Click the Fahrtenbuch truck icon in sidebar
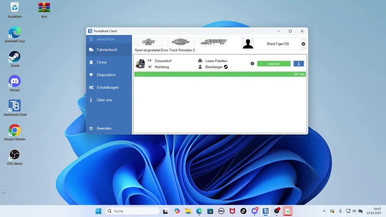This screenshot has height=217, width=386. tap(91, 50)
